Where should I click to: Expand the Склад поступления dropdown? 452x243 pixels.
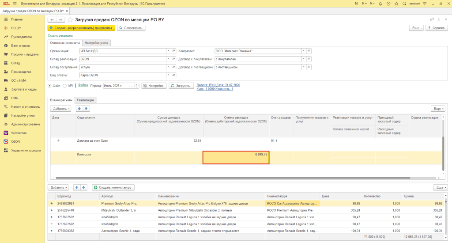[168, 67]
